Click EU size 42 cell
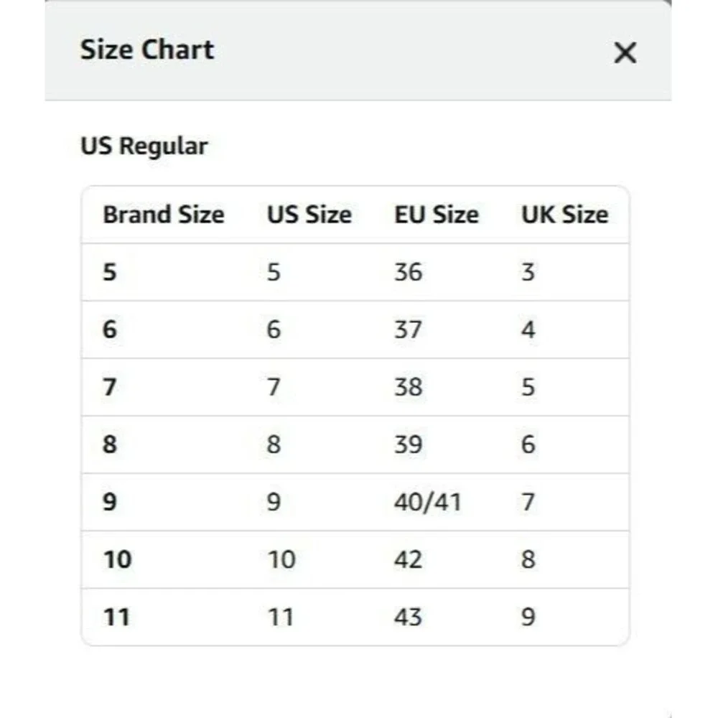The width and height of the screenshot is (718, 718). click(408, 559)
